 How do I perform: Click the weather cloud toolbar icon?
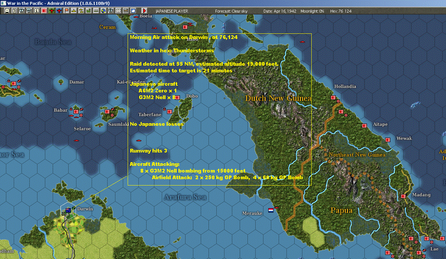[133, 11]
